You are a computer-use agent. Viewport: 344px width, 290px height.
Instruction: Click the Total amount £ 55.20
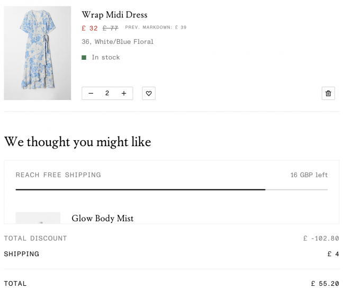[x=325, y=284]
